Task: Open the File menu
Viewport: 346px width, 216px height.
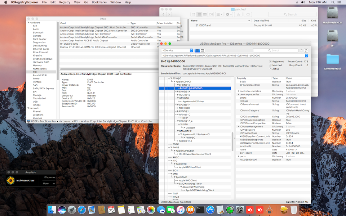Action: pos(44,2)
